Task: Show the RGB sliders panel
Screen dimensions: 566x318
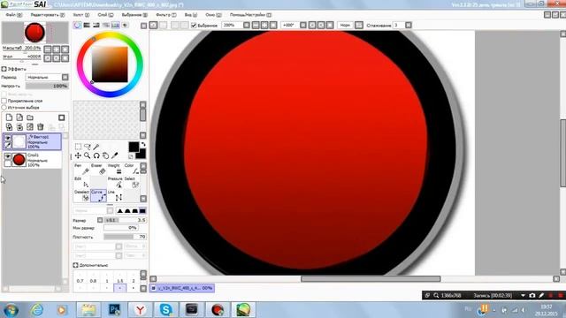Action: [x=87, y=25]
